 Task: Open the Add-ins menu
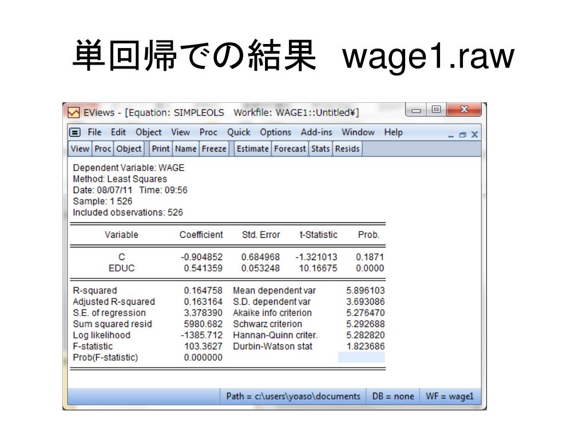[x=316, y=132]
